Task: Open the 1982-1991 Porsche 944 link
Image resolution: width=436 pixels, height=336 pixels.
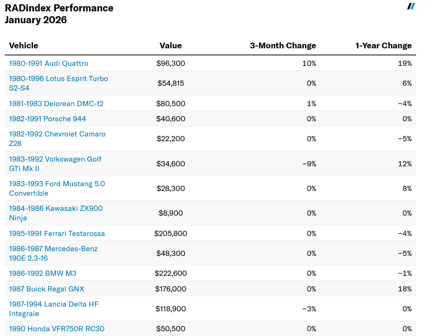Action: (x=47, y=119)
